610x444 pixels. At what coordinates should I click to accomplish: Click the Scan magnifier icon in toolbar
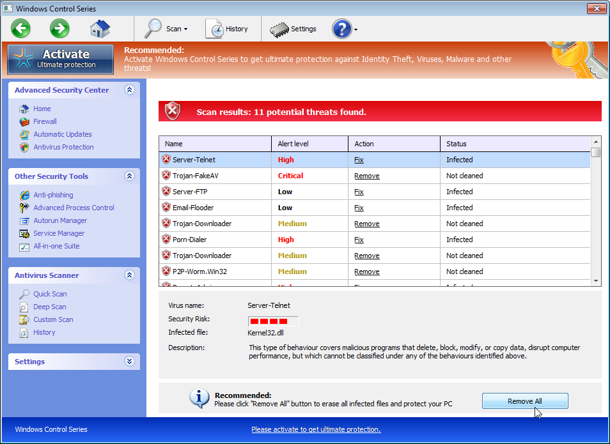coord(153,28)
